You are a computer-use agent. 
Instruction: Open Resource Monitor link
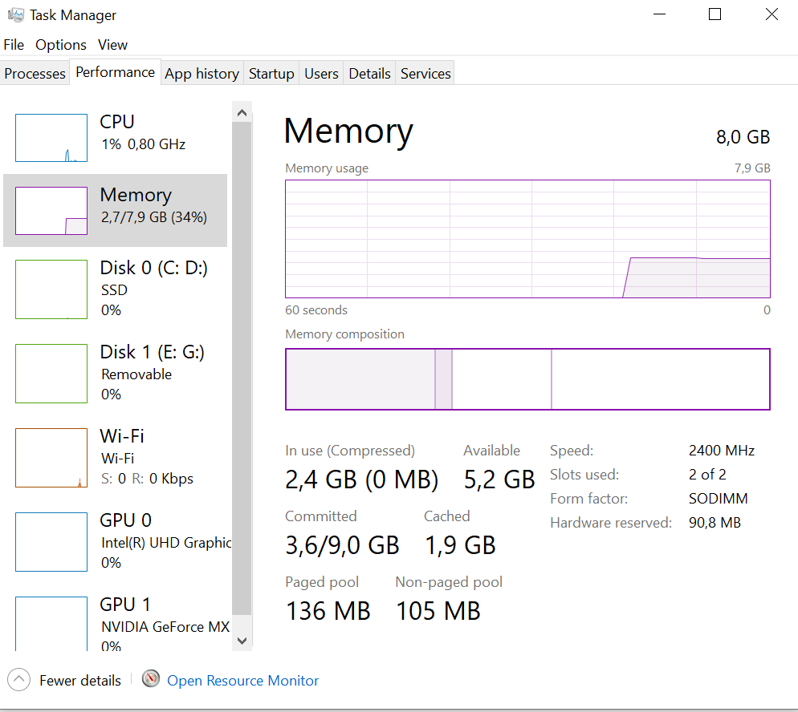(242, 681)
